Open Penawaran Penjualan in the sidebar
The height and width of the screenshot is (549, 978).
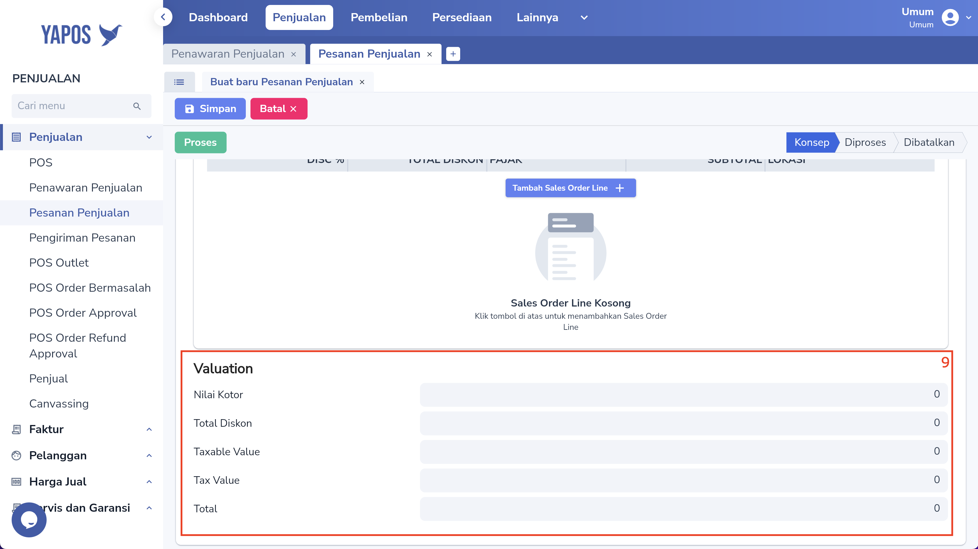tap(86, 188)
